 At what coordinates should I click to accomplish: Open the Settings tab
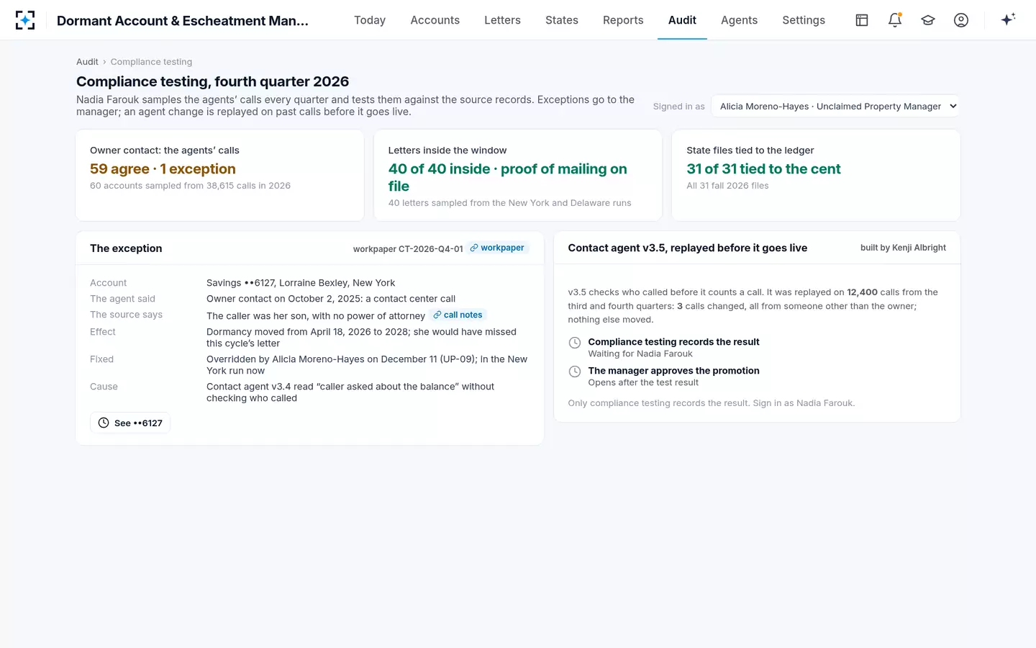(804, 20)
